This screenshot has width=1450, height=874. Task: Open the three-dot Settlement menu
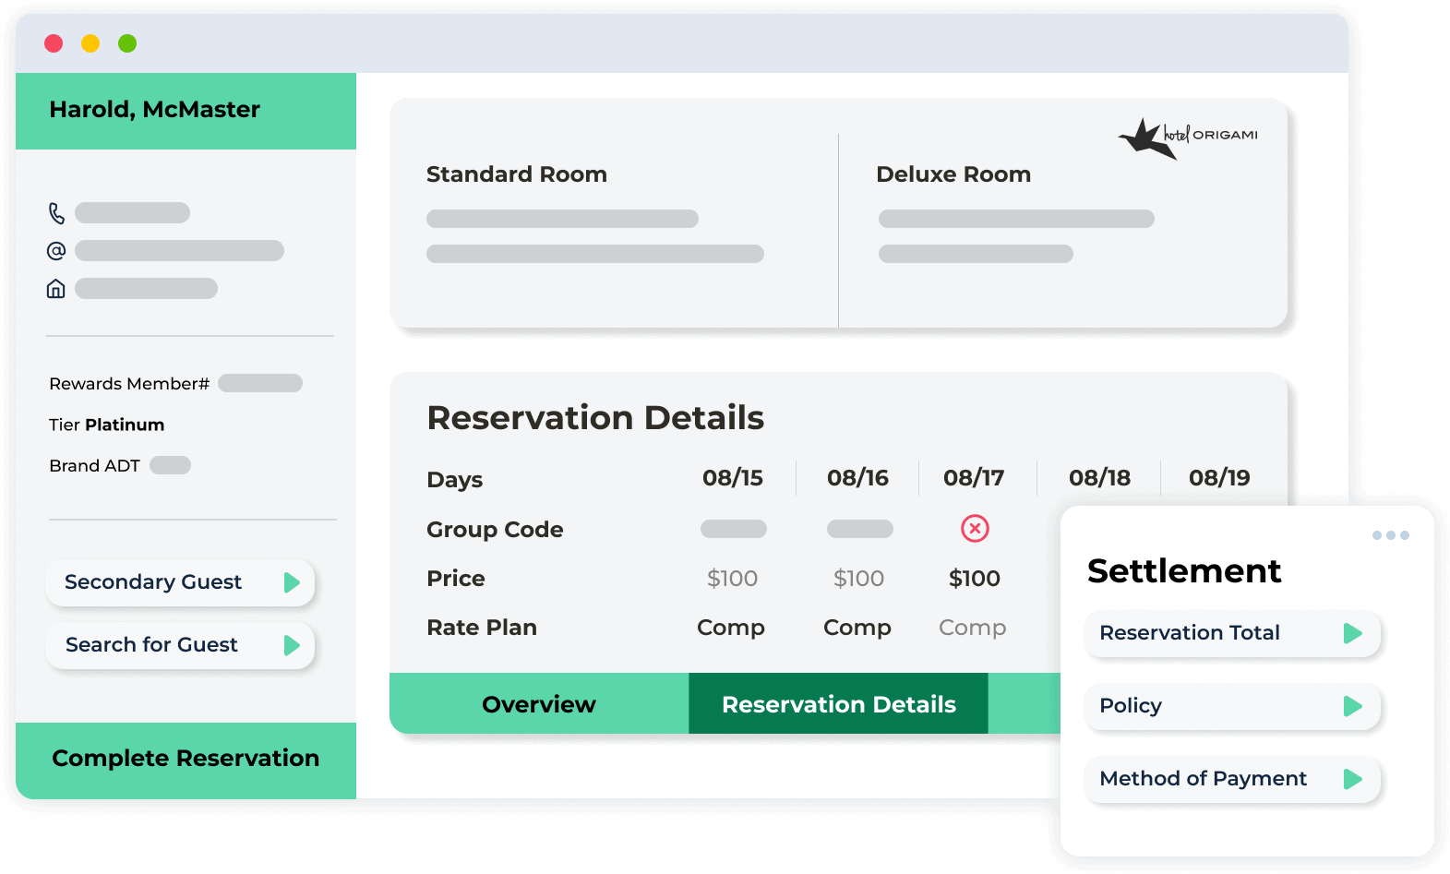[1390, 535]
